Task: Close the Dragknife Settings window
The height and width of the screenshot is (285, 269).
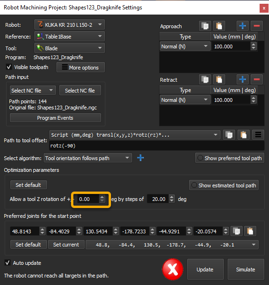Action: click(264, 8)
